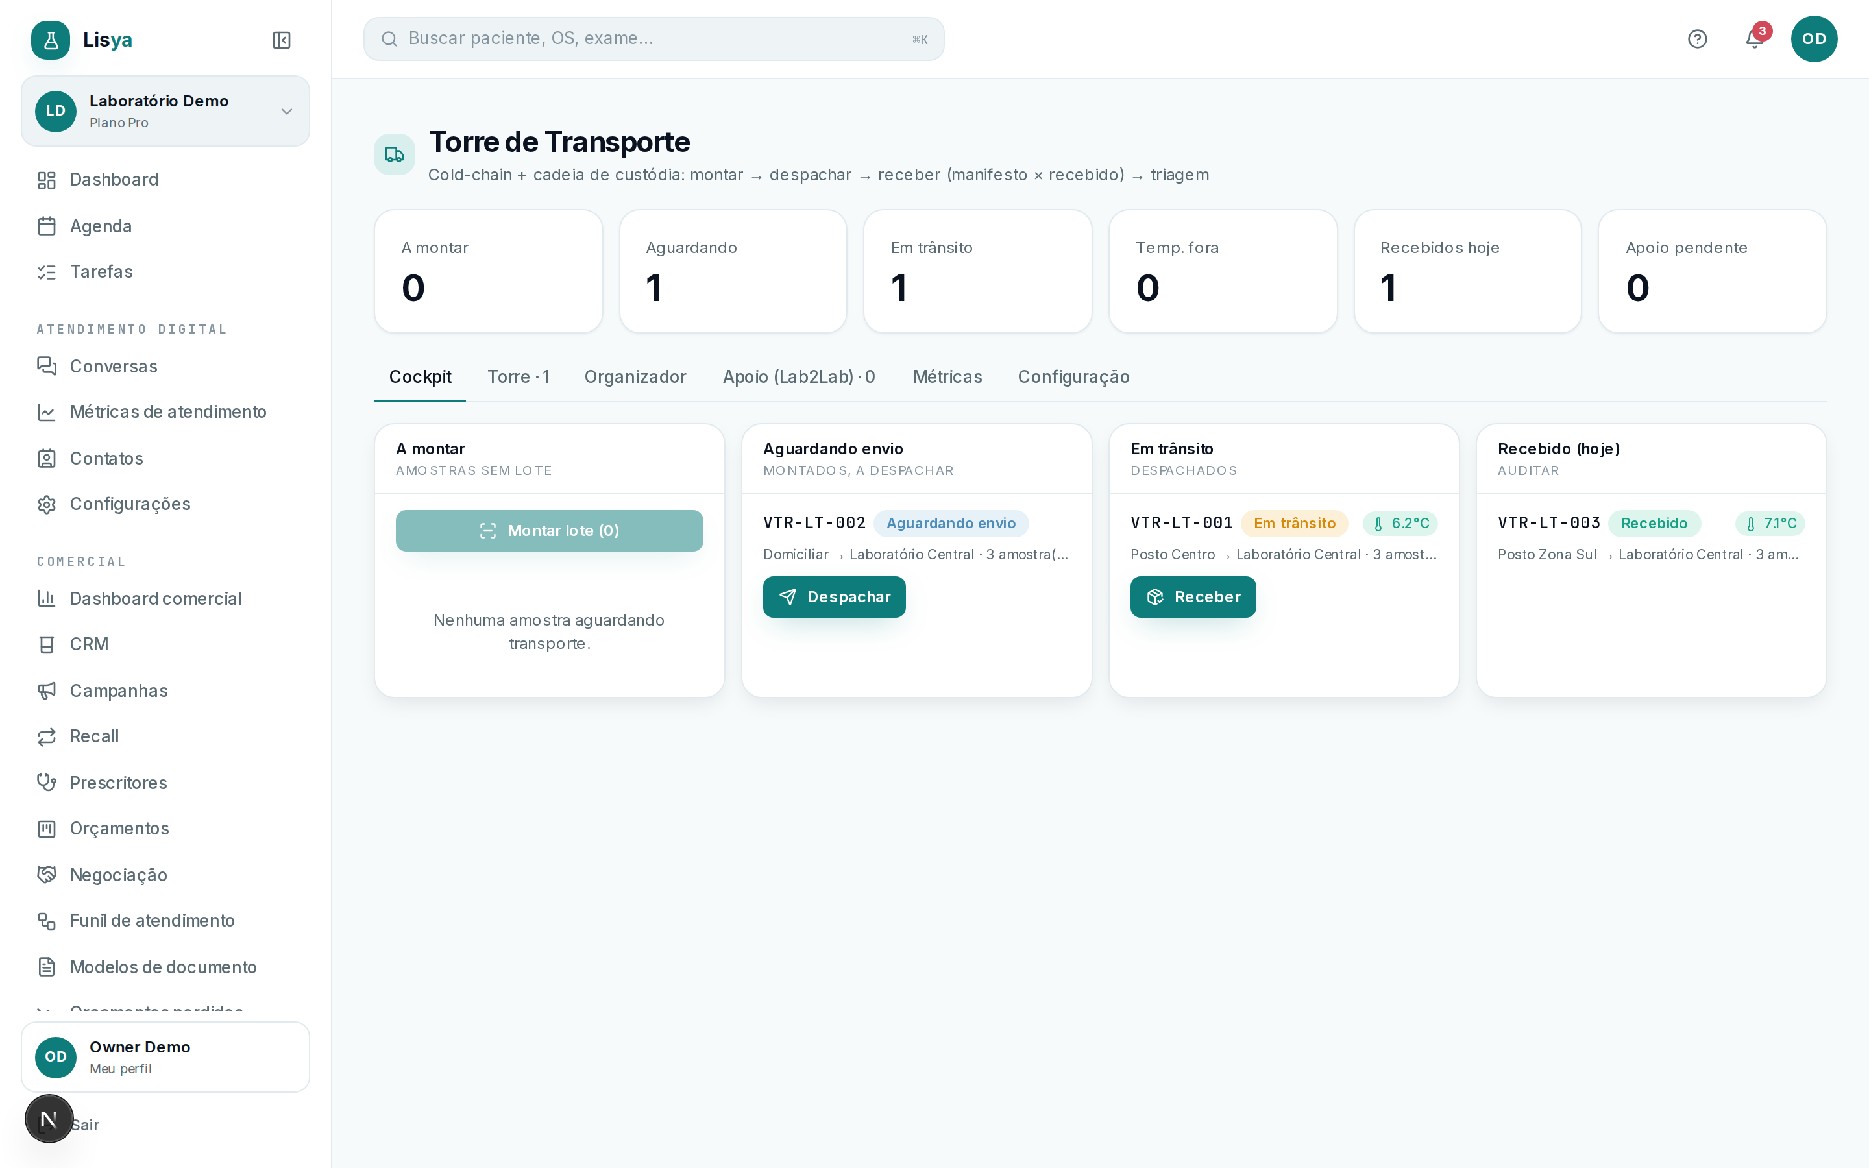
Task: Click the Prescritores stethoscope icon
Action: 46,783
